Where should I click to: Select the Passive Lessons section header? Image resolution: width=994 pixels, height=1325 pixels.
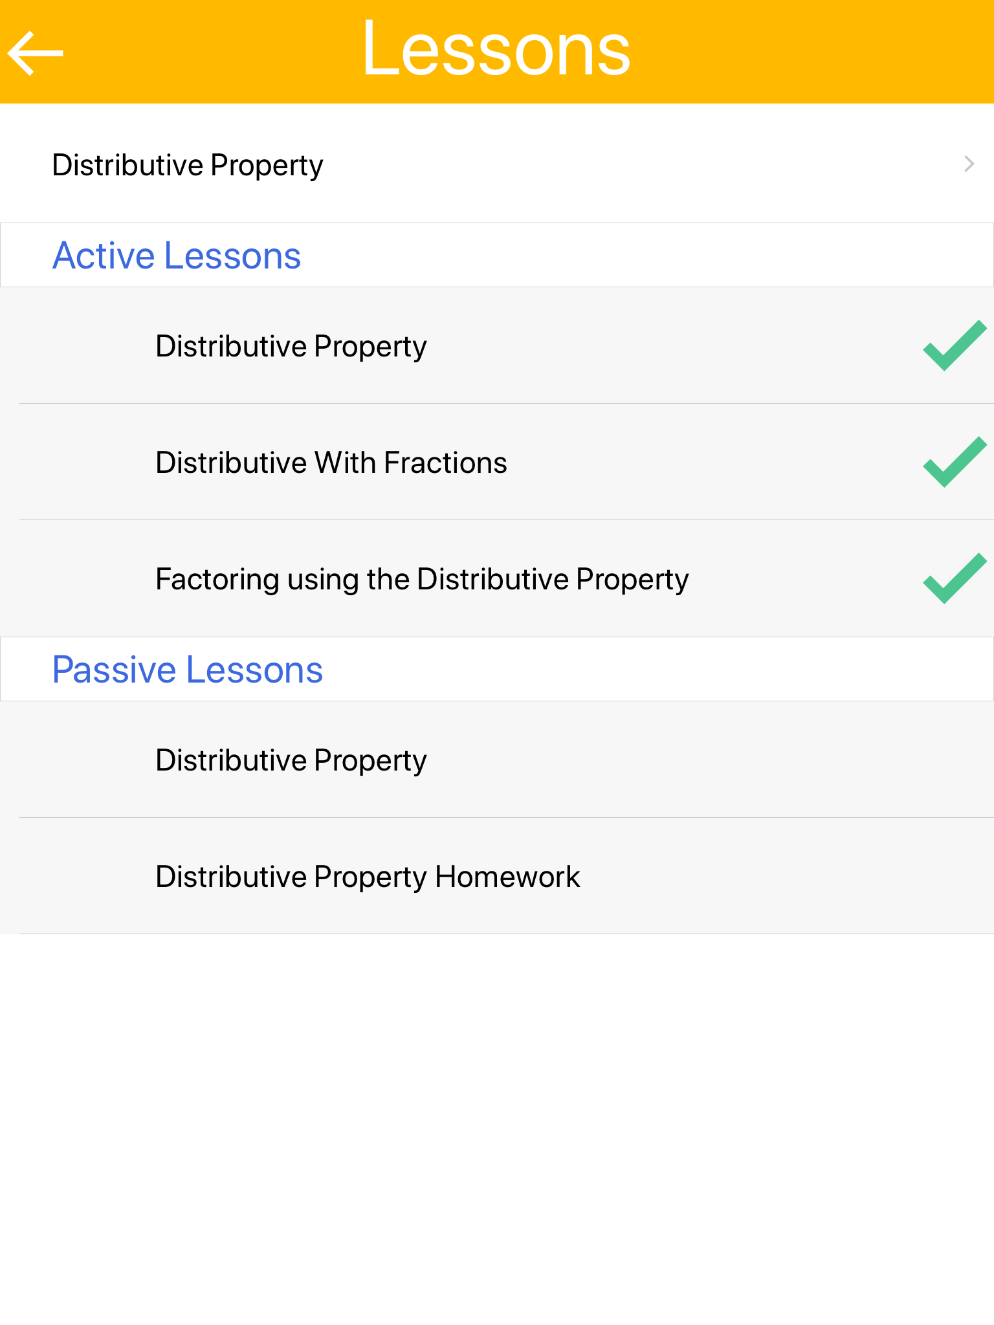[188, 670]
